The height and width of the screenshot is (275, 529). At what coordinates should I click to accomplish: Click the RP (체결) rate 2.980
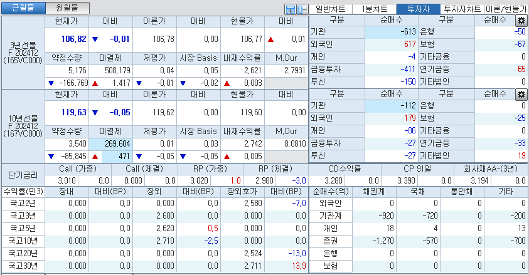coord(264,181)
